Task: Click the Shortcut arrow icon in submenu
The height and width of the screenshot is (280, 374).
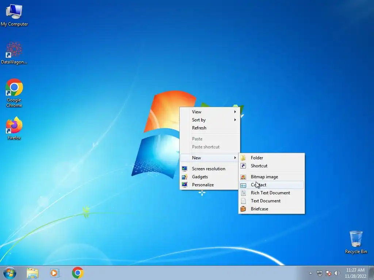Action: point(243,166)
